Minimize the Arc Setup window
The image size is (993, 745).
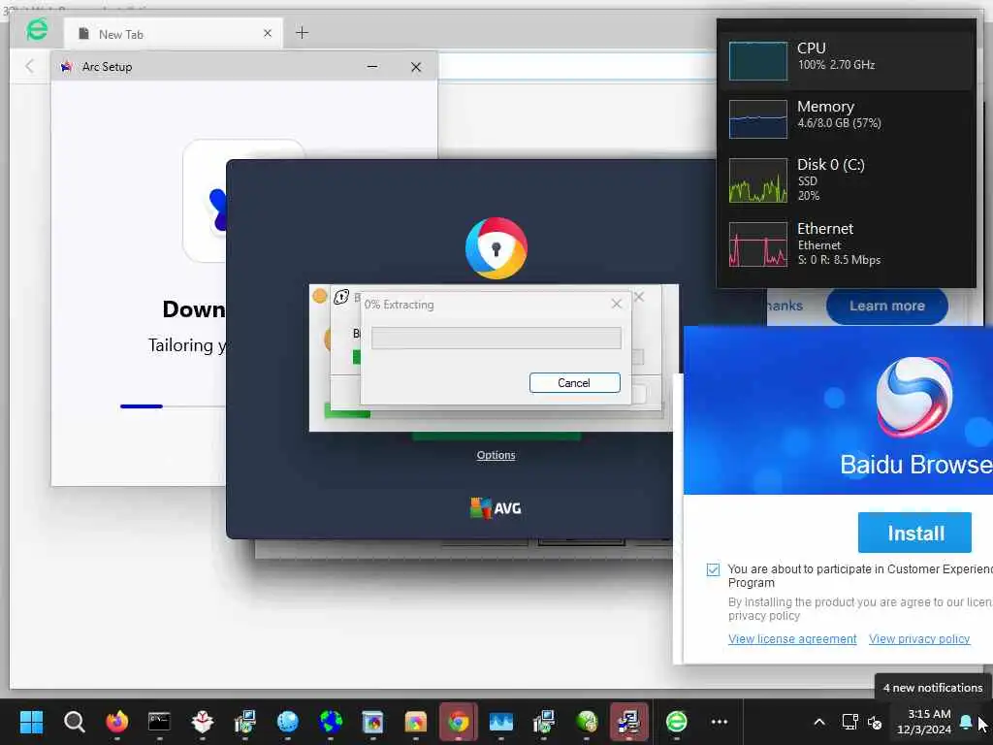(372, 67)
